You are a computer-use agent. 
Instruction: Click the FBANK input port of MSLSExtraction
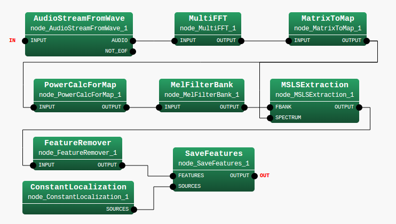coord(270,107)
